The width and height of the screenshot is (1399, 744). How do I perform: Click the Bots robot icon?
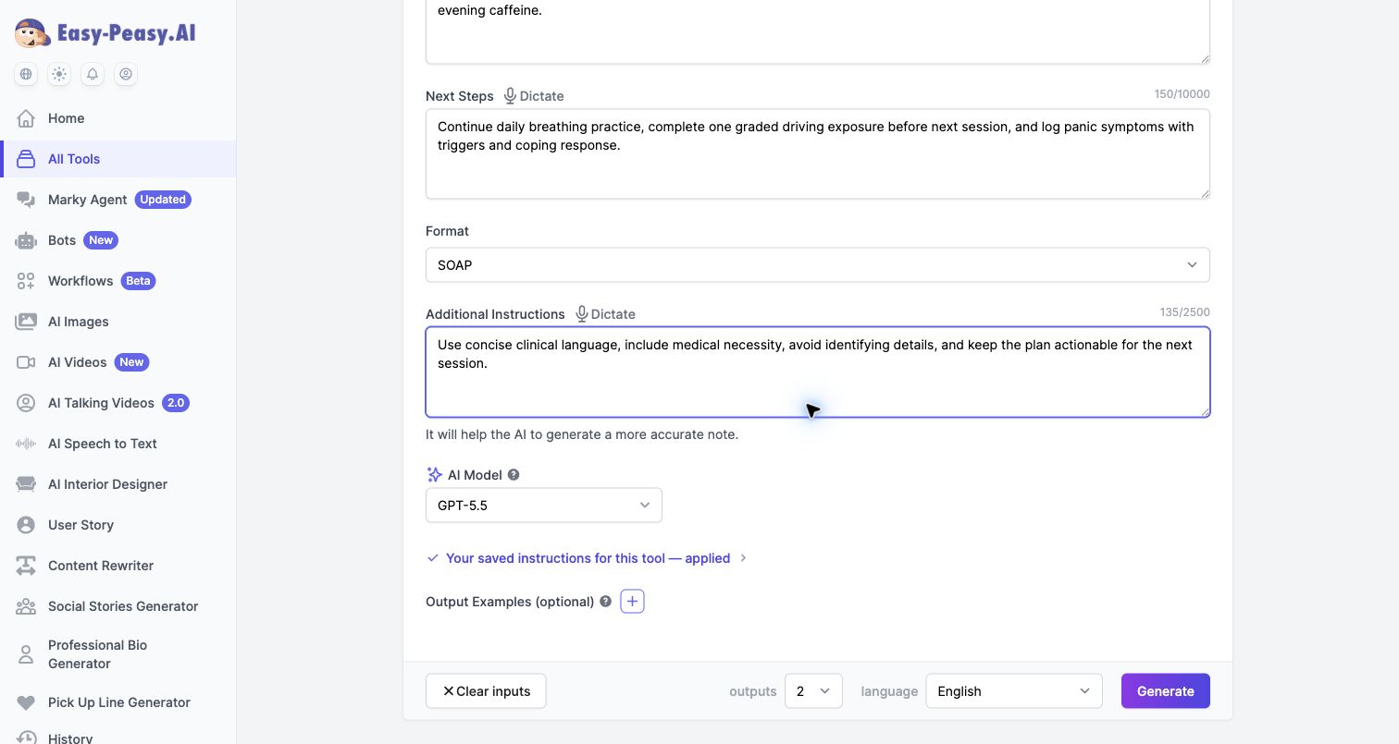tap(26, 240)
